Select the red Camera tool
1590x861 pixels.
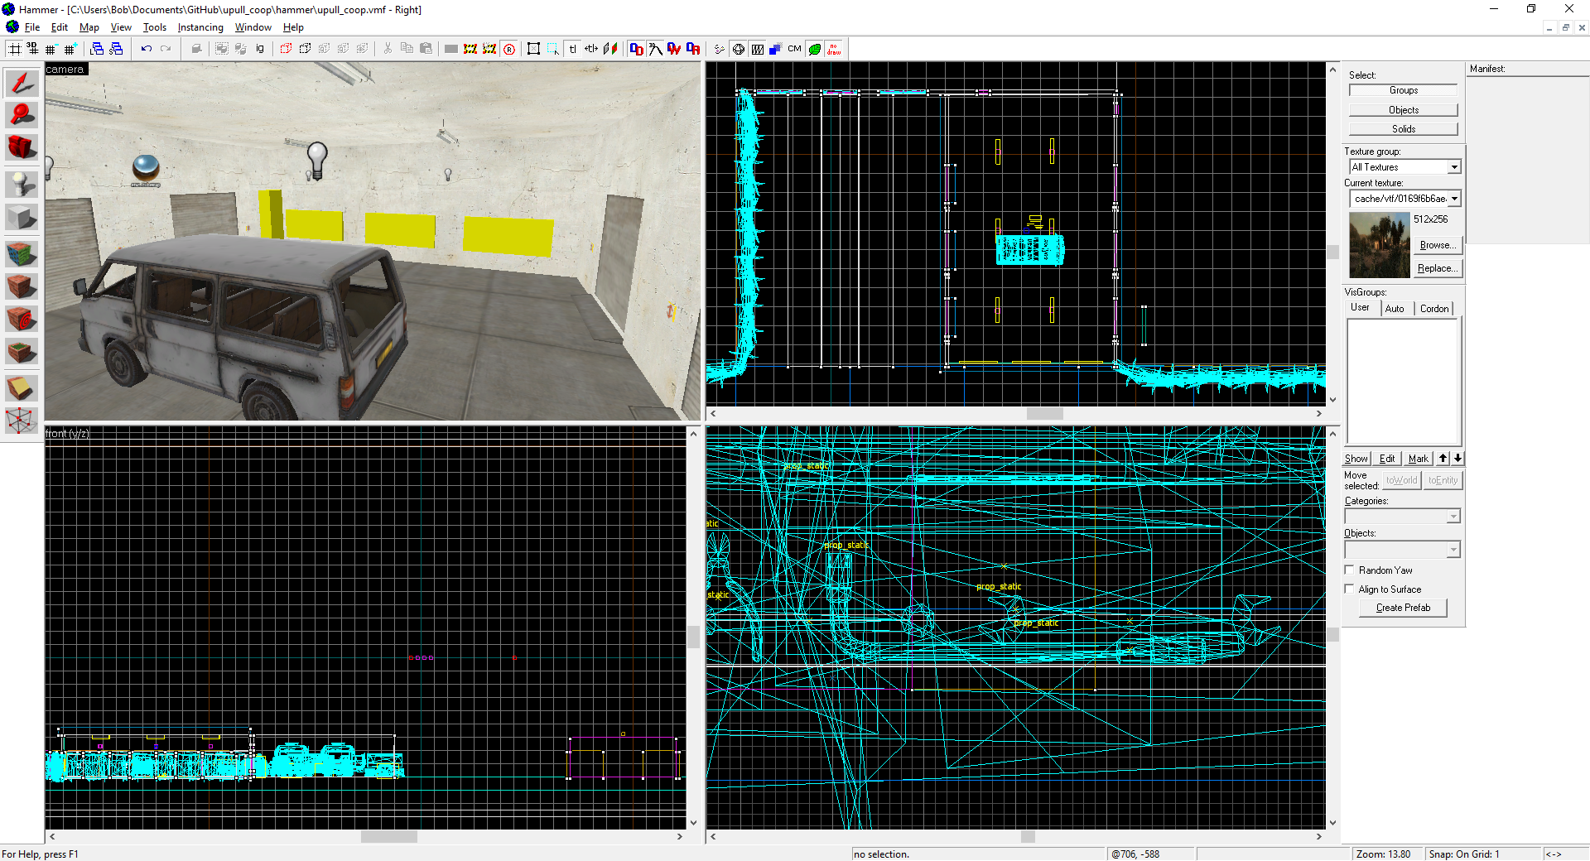point(22,147)
